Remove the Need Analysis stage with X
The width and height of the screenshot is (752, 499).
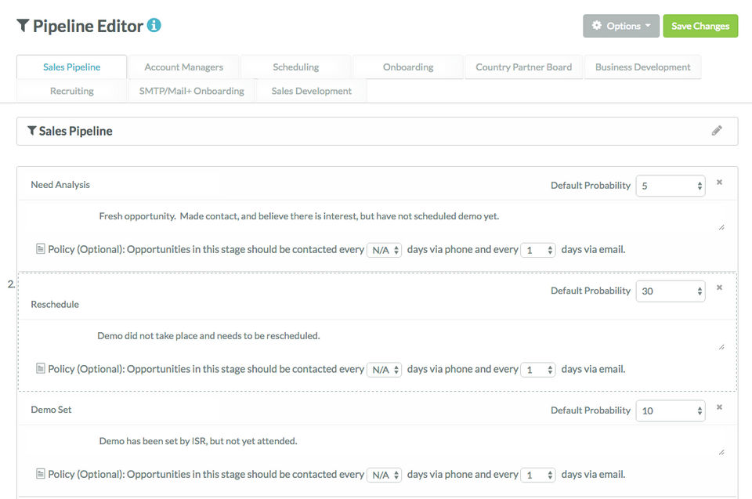pyautogui.click(x=719, y=183)
